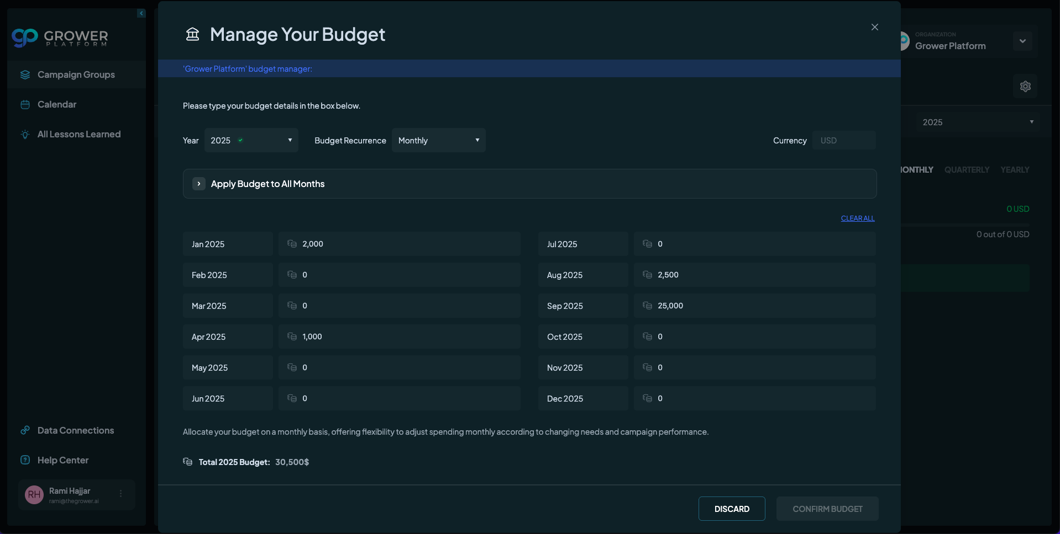
Task: Expand Apply Budget to All Months
Action: click(x=199, y=184)
